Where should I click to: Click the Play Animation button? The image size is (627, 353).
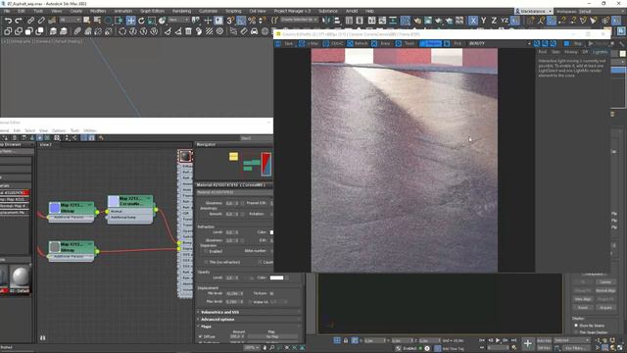click(498, 340)
